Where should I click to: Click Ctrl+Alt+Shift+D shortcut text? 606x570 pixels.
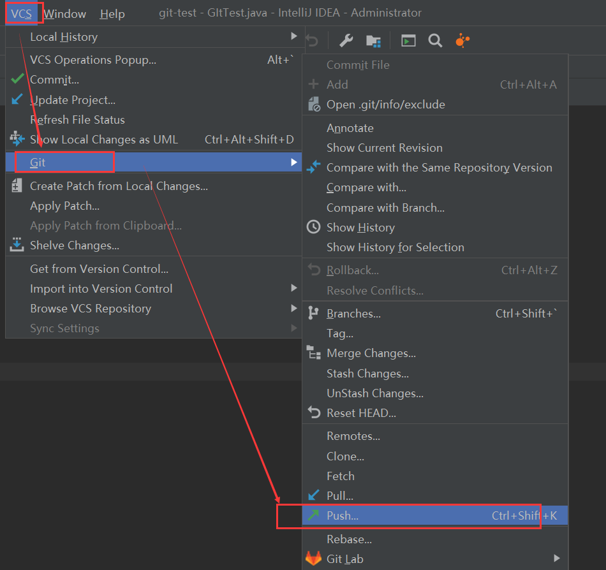(249, 140)
